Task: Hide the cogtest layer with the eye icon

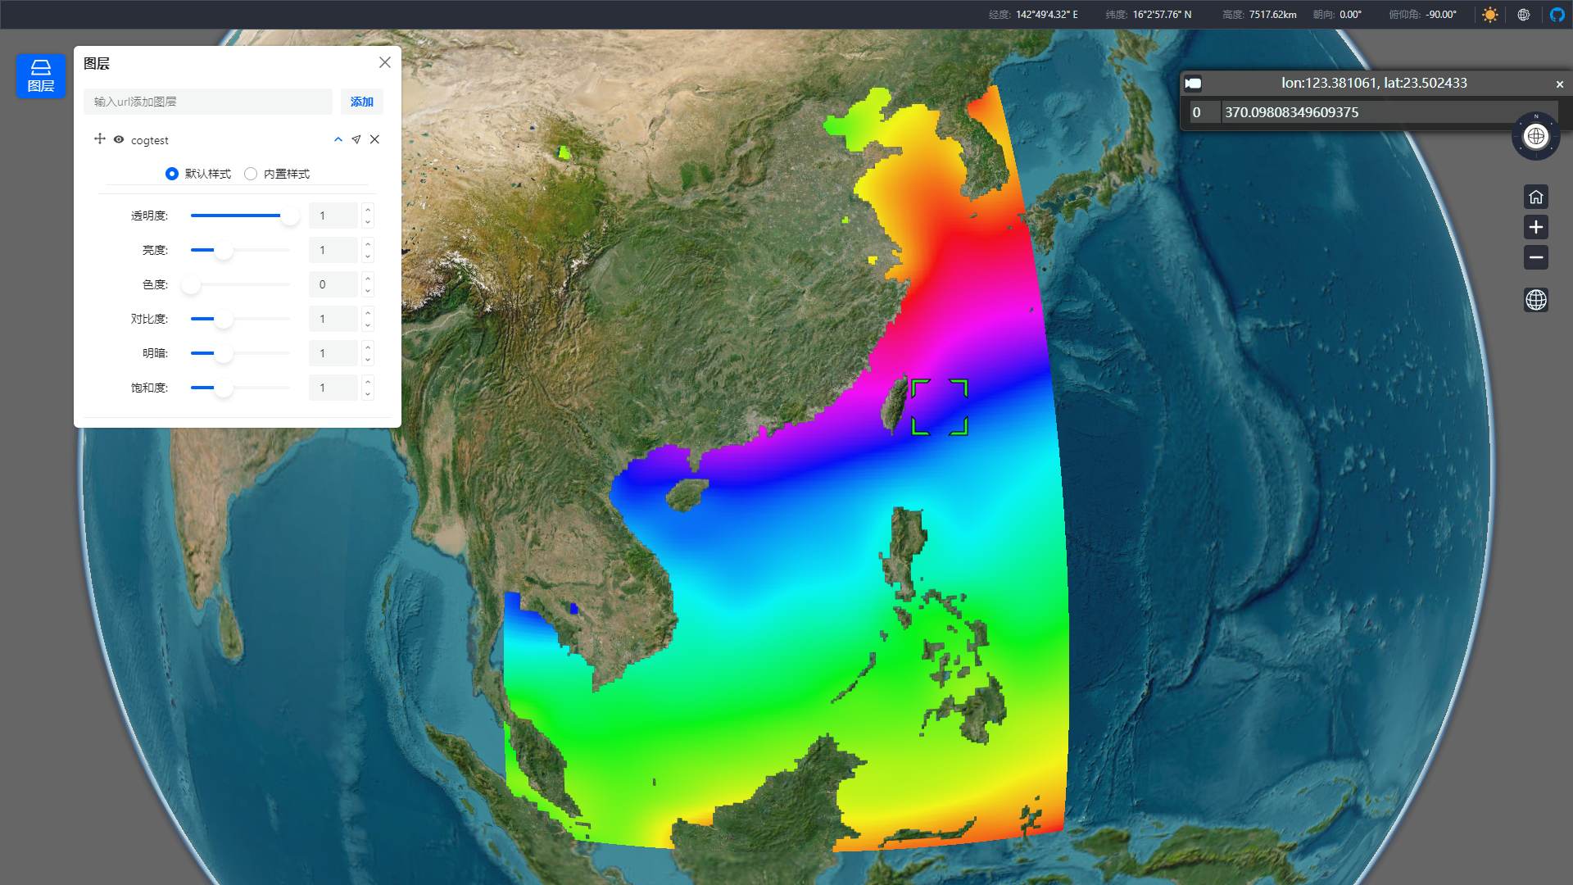Action: pos(119,139)
